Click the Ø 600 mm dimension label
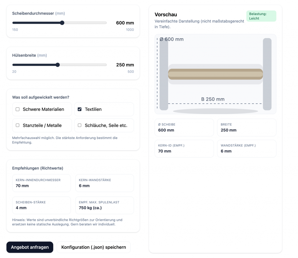This screenshot has height=258, width=298. coord(172,39)
